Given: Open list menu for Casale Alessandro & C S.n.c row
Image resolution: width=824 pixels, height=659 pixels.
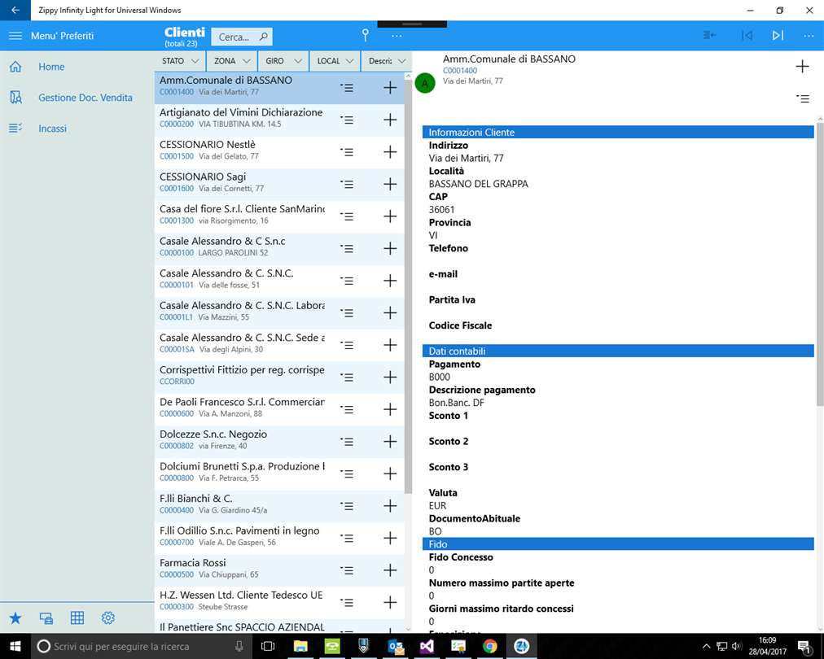Looking at the screenshot, I should click(x=346, y=248).
